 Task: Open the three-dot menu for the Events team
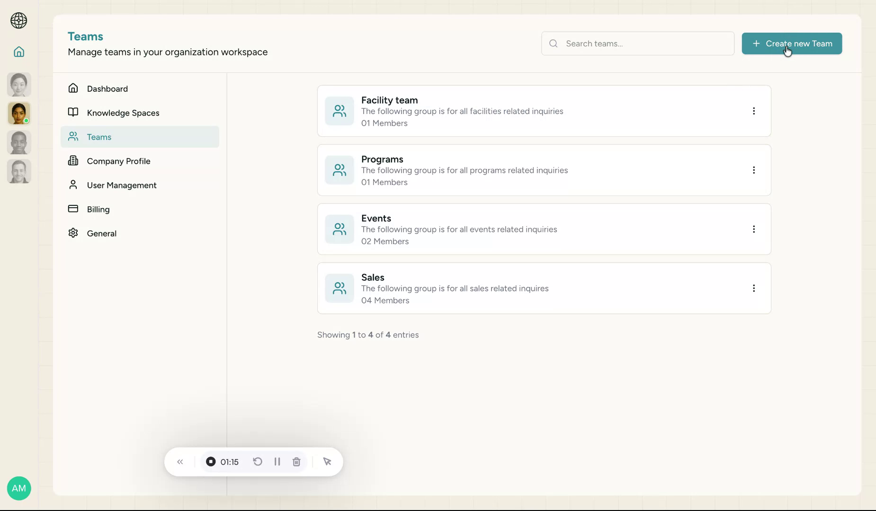pyautogui.click(x=753, y=229)
